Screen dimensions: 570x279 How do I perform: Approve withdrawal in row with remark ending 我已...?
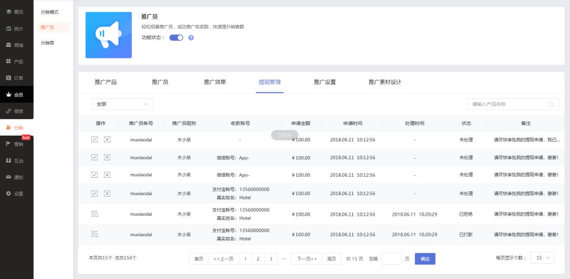point(94,139)
